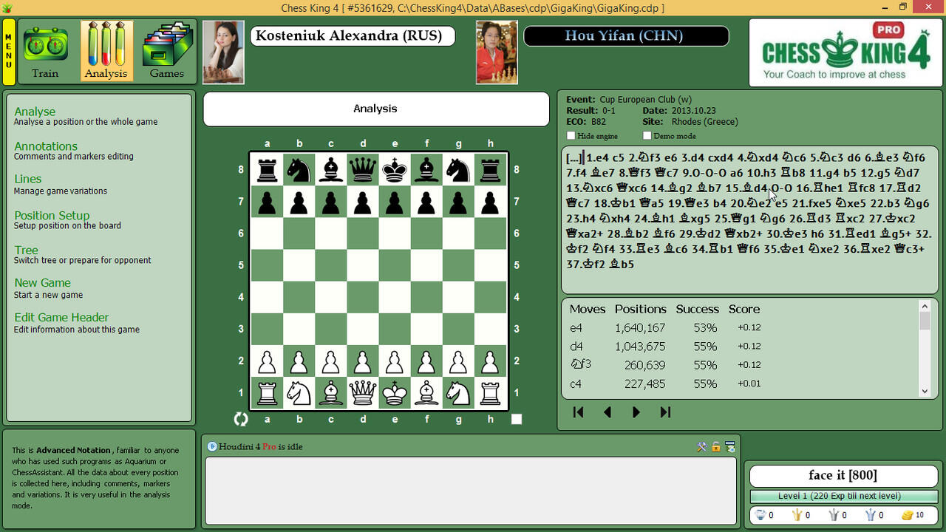
Task: Click the face it [800] profile box
Action: coord(843,475)
